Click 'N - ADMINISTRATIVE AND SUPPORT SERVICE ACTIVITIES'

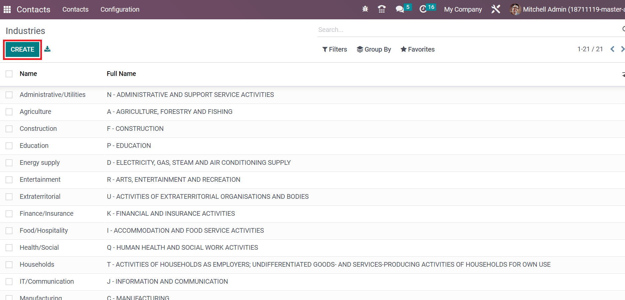190,95
